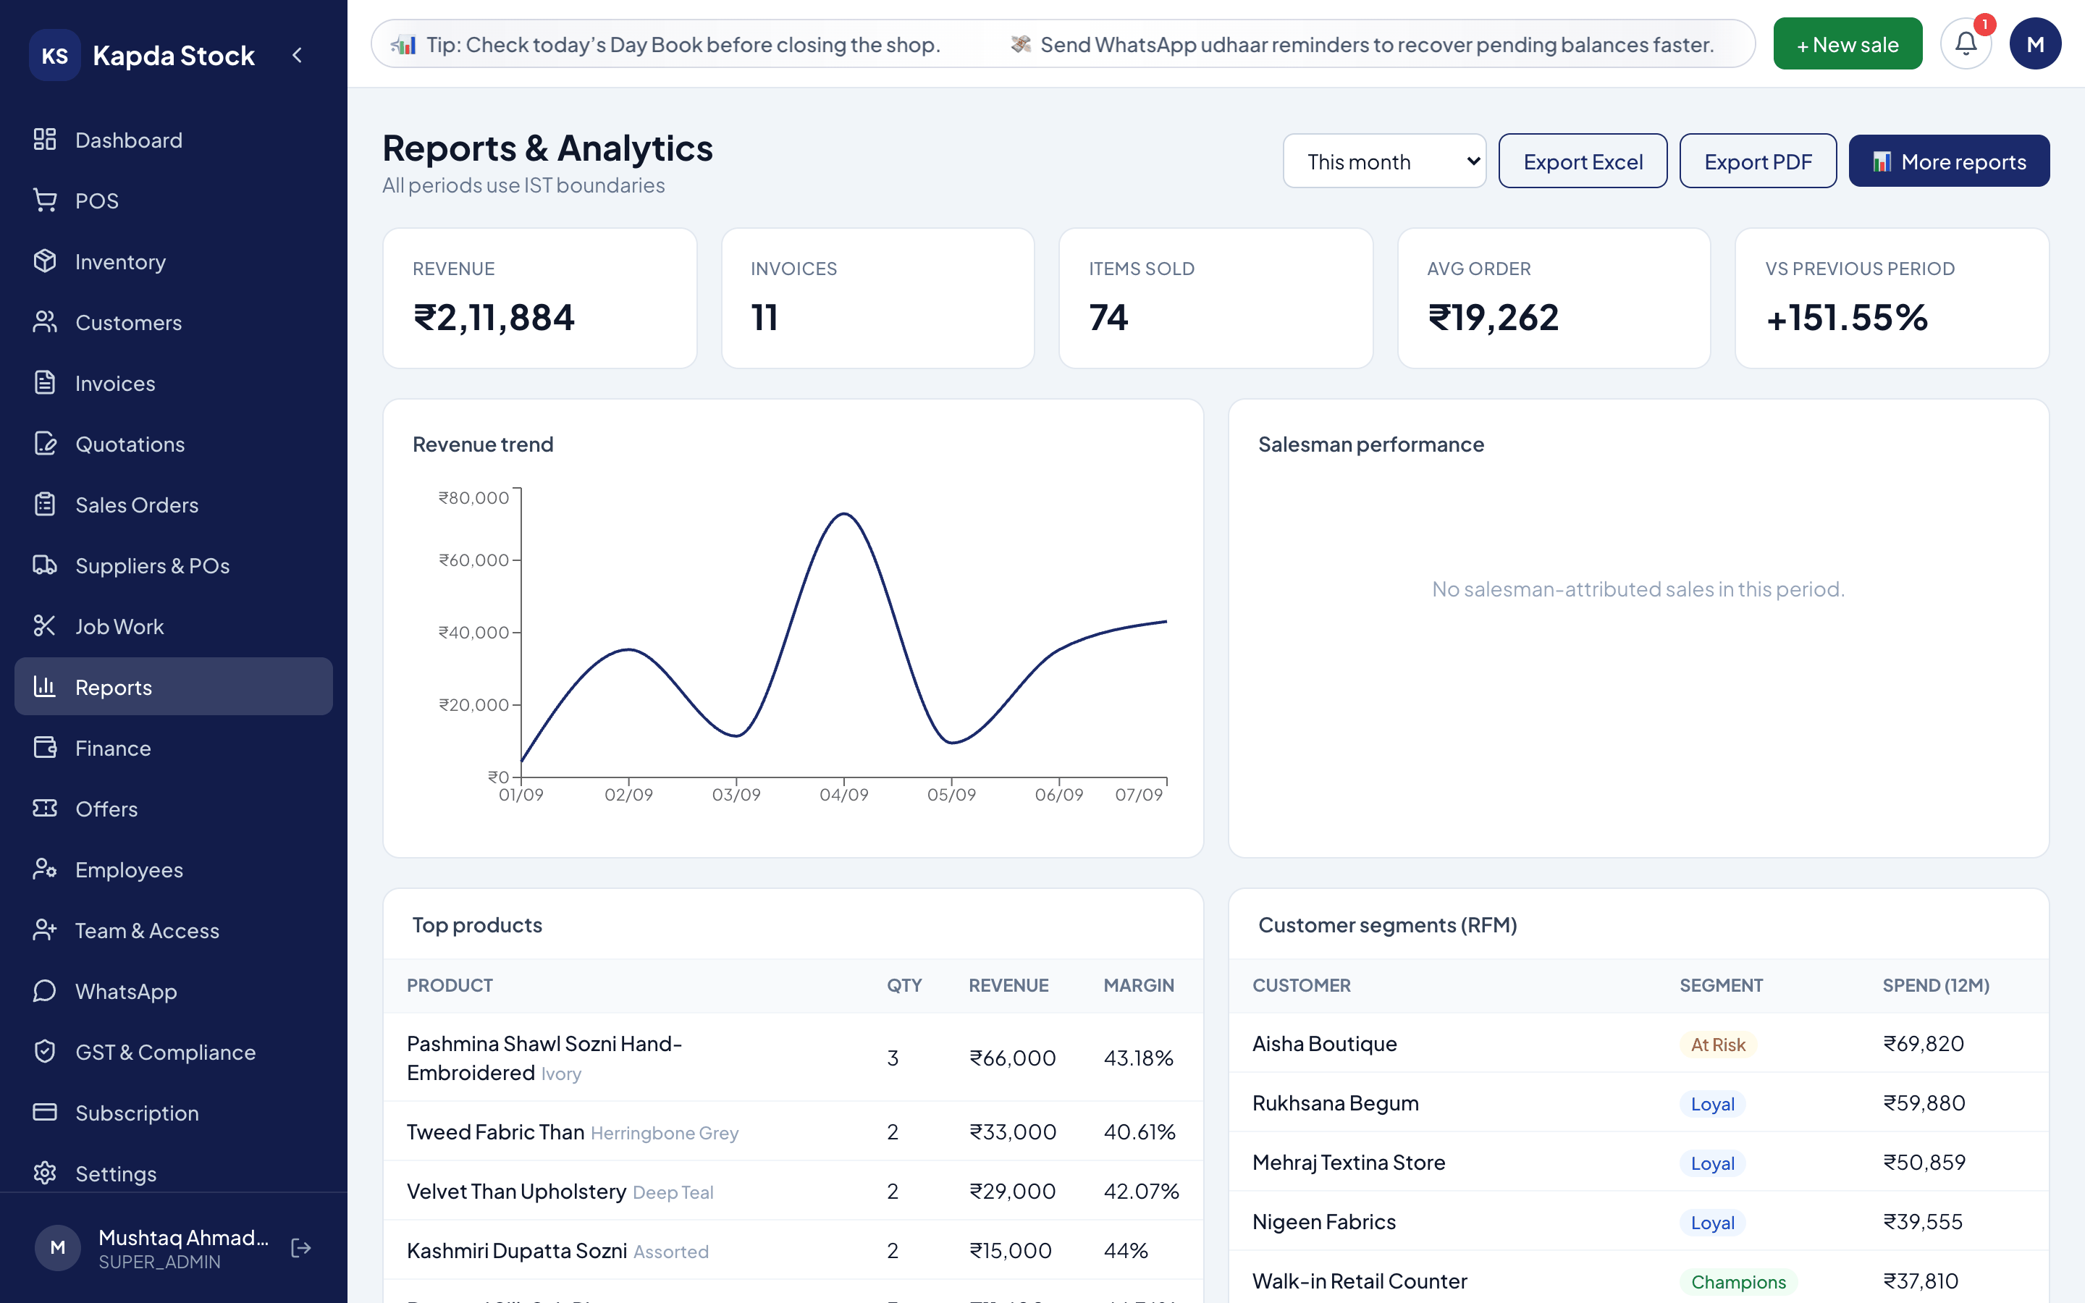The image size is (2085, 1303).
Task: Click the 04/09 revenue trend peak
Action: point(843,514)
